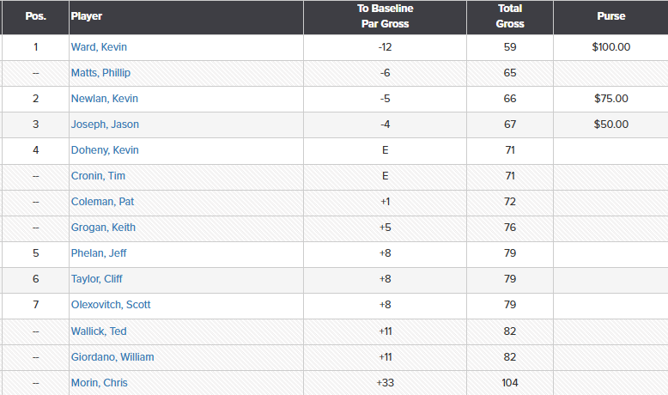Click Doheny, Kevin name link
Screen dimensions: 668x395
click(105, 150)
